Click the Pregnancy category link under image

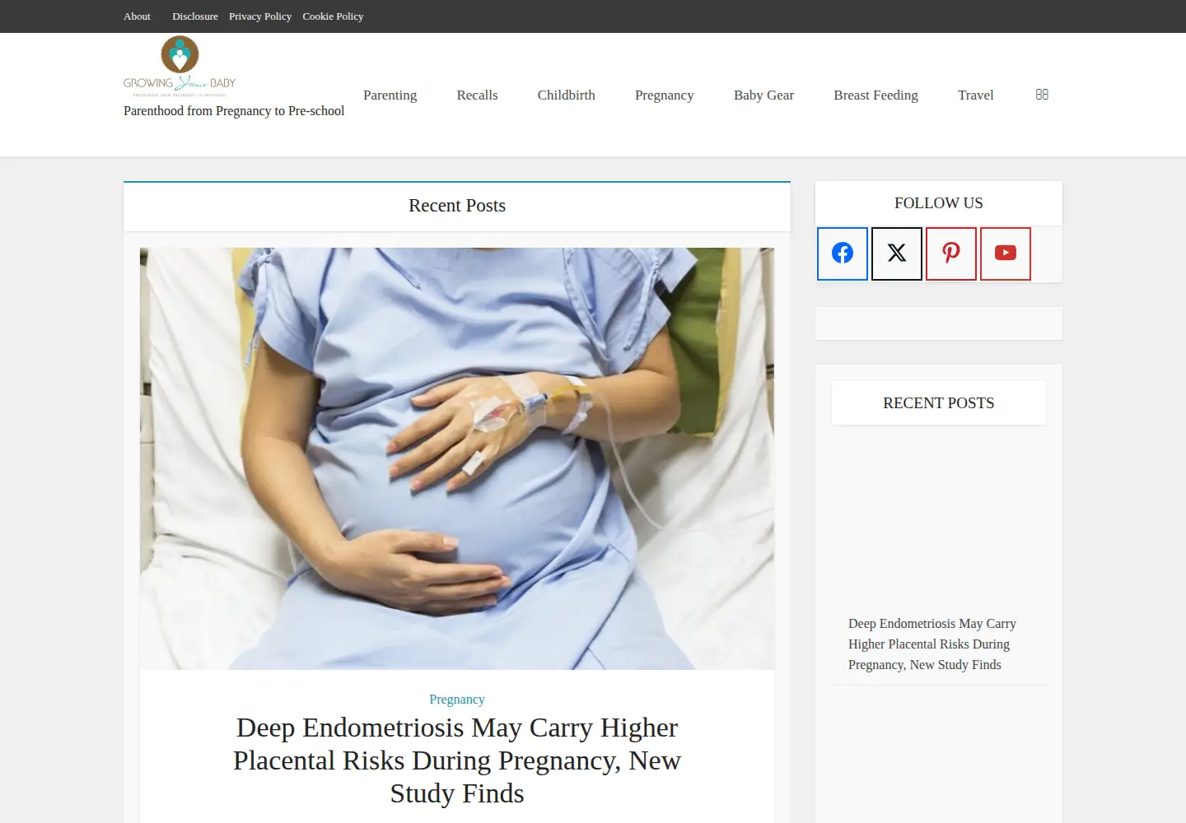(x=457, y=700)
